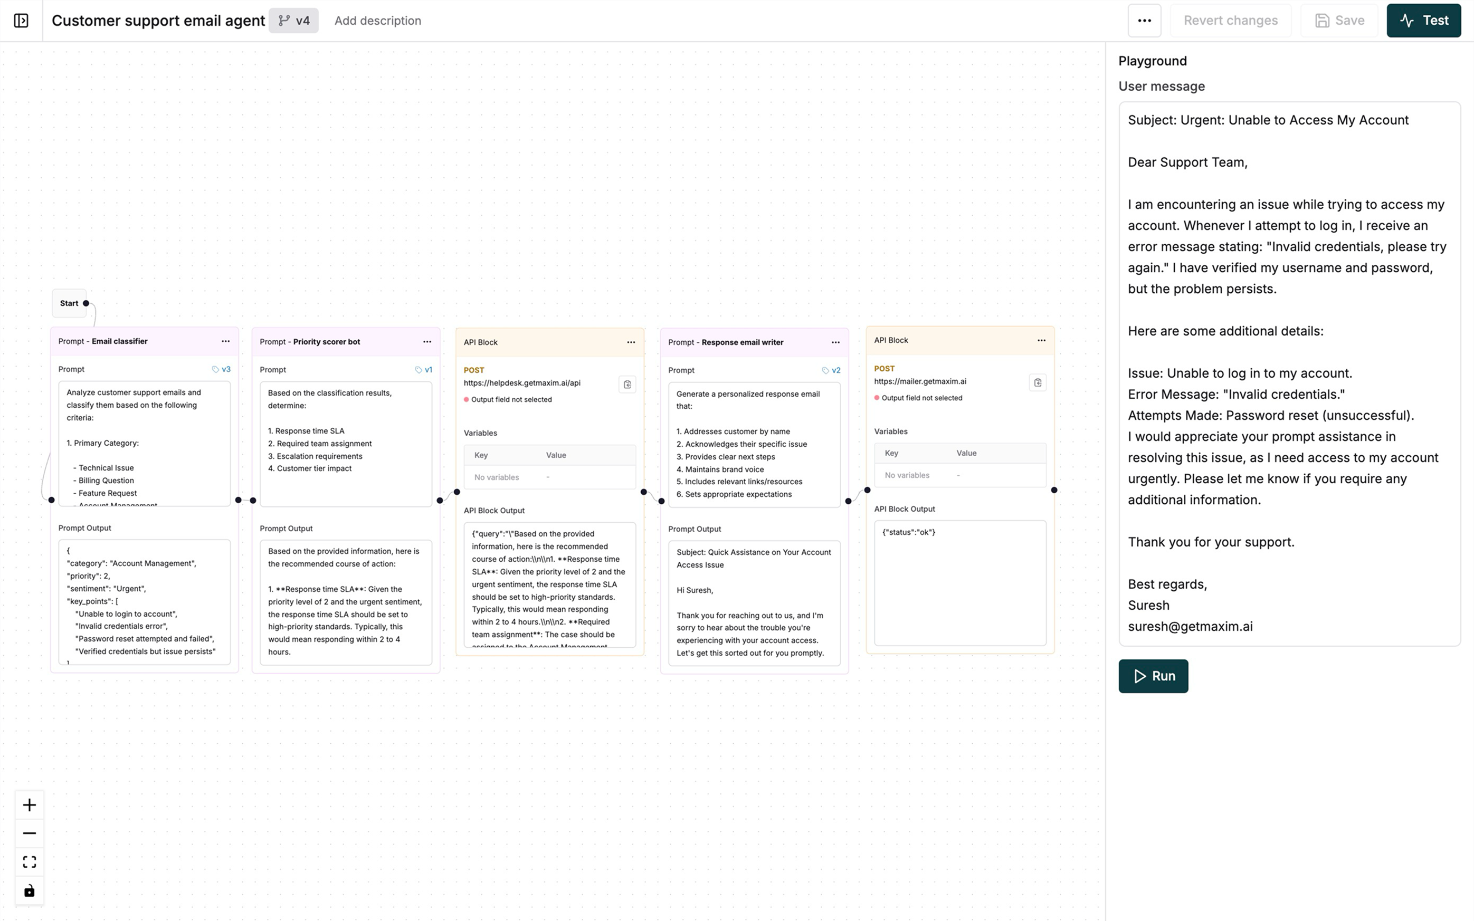
Task: Open Priority scorer bot node menu
Action: (427, 342)
